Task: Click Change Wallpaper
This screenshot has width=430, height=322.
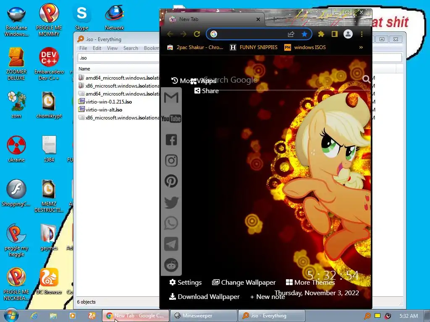Action: (x=244, y=282)
